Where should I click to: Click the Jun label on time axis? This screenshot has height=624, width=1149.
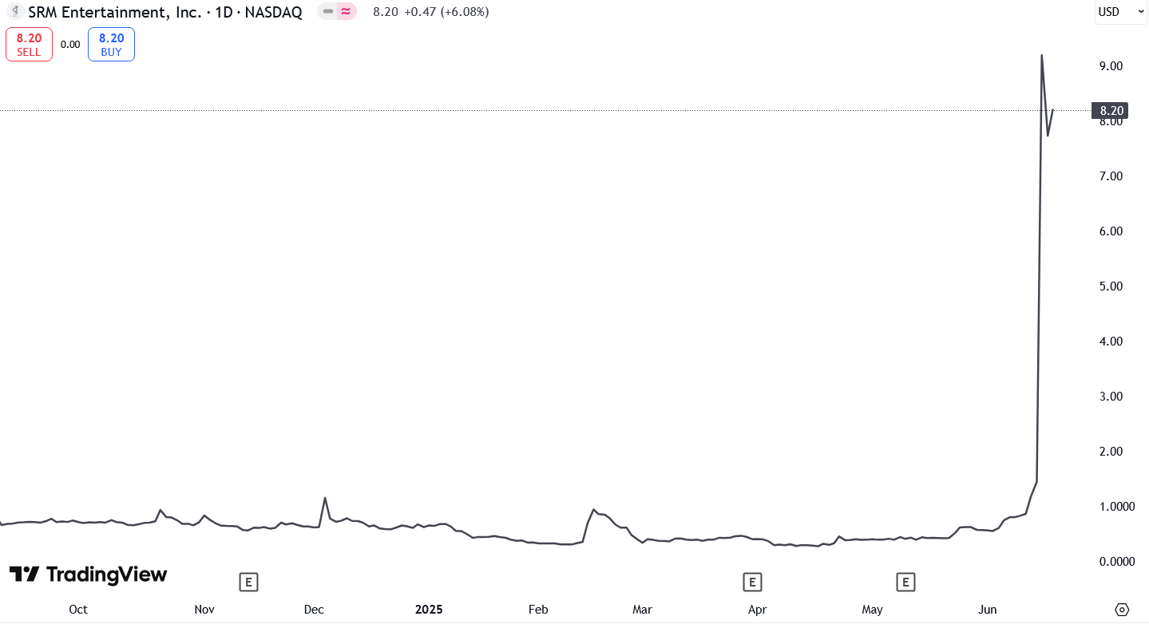click(988, 610)
